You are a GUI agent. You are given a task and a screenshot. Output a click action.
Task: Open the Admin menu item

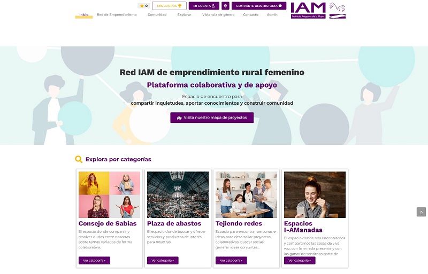[272, 15]
